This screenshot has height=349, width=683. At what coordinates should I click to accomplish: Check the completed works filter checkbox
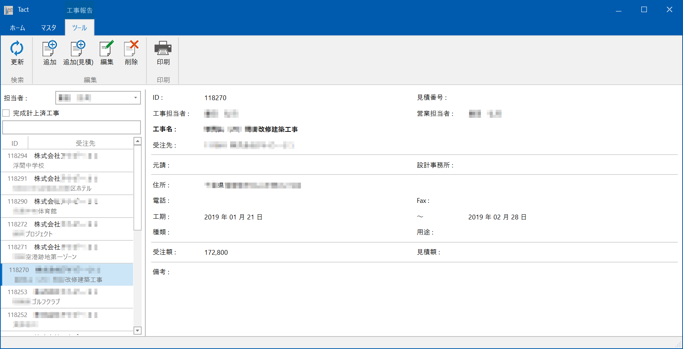coord(6,113)
